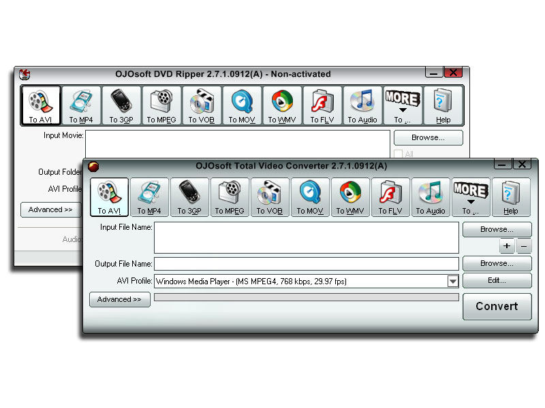545x408 pixels.
Task: Select To MPEG in DVD Ripper window
Action: [x=161, y=105]
